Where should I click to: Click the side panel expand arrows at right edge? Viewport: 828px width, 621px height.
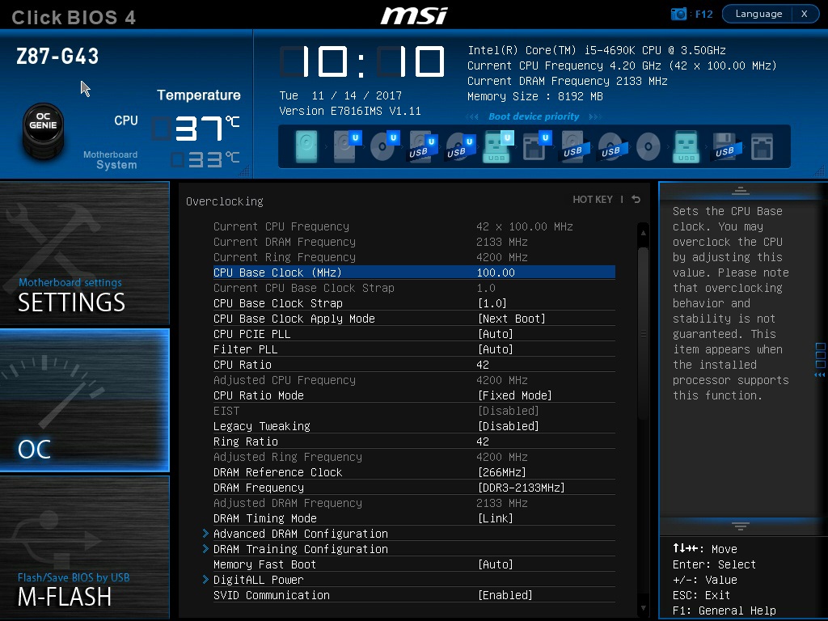click(x=820, y=361)
